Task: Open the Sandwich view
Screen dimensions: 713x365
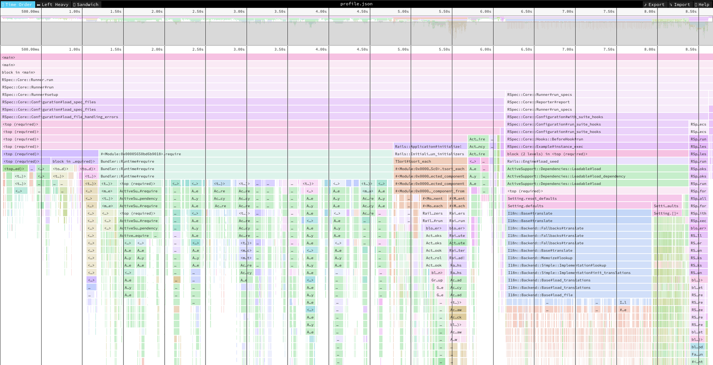Action: pyautogui.click(x=86, y=4)
